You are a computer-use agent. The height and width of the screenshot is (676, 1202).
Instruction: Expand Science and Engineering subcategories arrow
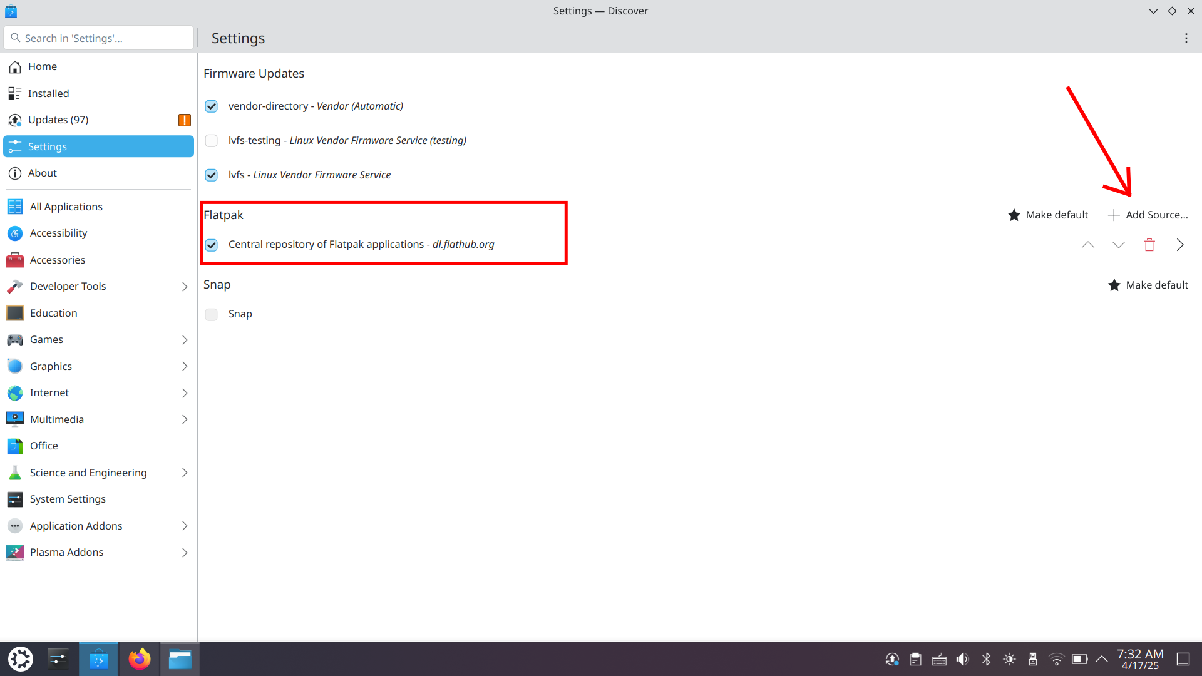pos(185,473)
